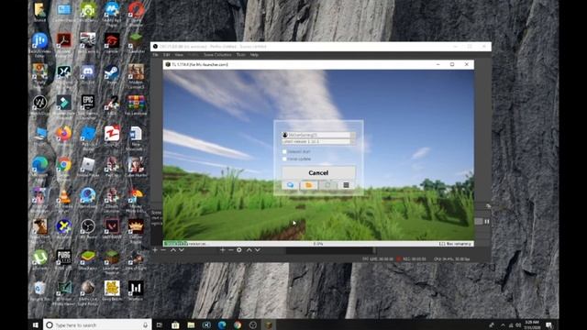Viewport: 587px width, 330px height.
Task: Open OBS Studio desktop shortcut
Action: coord(88,228)
